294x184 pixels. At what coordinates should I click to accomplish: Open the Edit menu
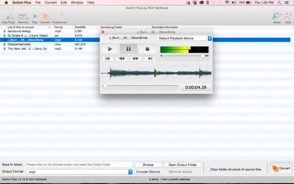(64, 3)
